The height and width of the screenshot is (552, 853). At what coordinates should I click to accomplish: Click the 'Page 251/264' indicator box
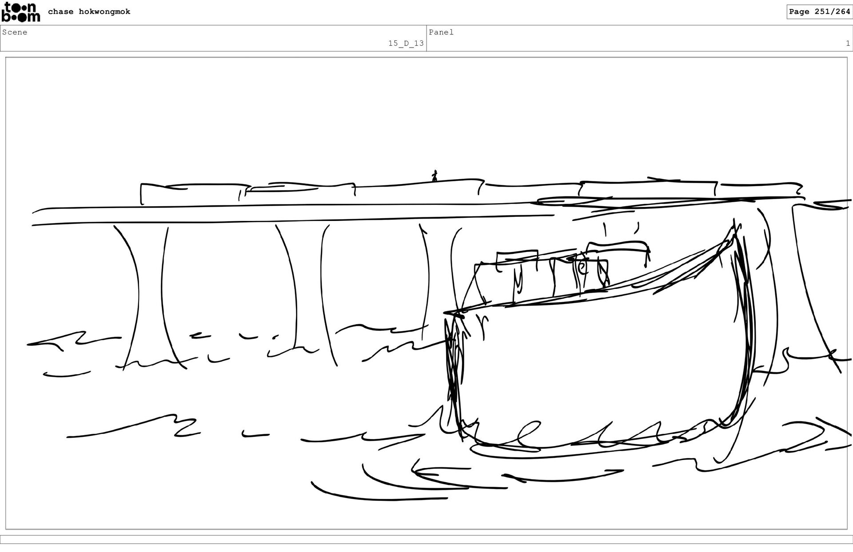coord(819,12)
